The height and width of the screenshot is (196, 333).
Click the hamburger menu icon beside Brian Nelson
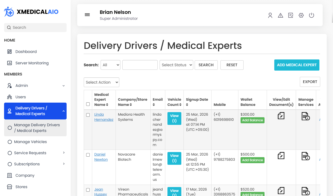coord(87,15)
